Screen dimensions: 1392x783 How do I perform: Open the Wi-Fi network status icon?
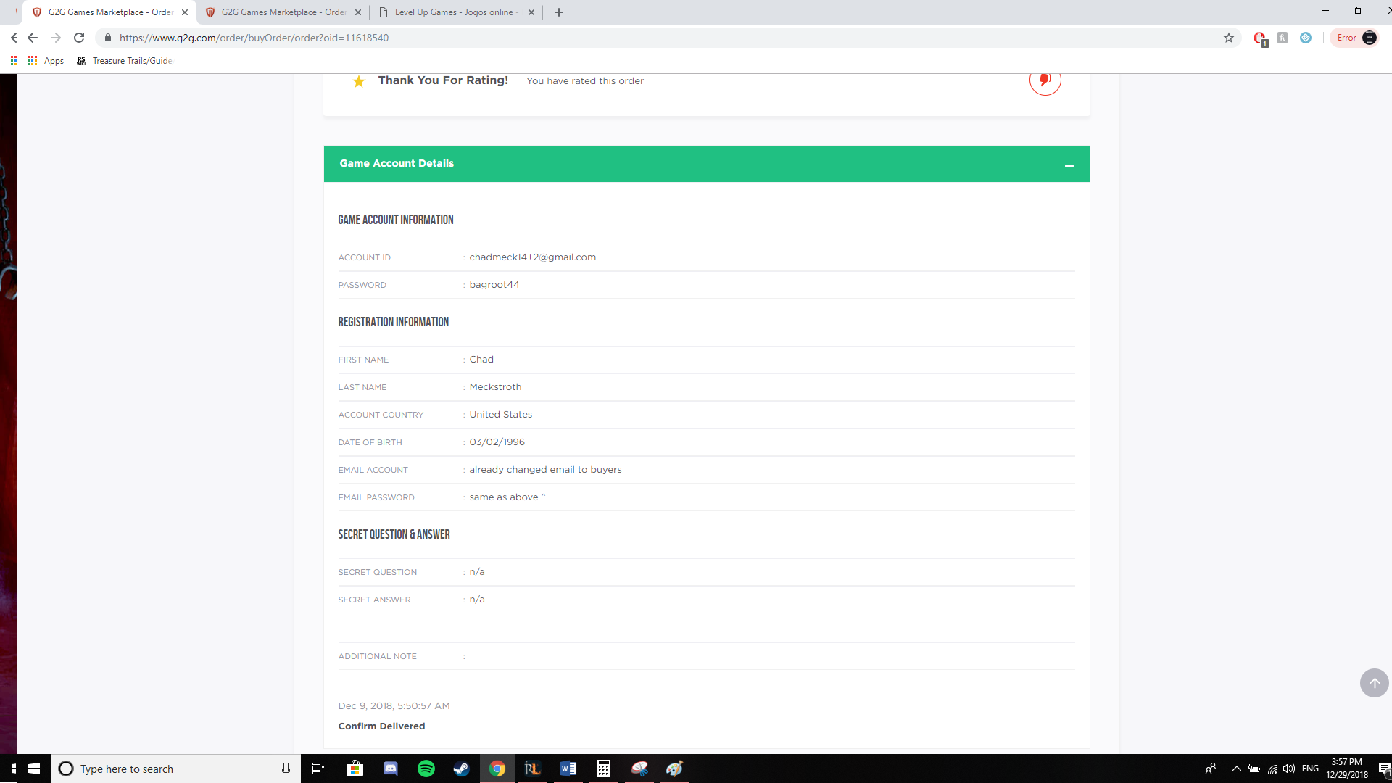pyautogui.click(x=1272, y=768)
